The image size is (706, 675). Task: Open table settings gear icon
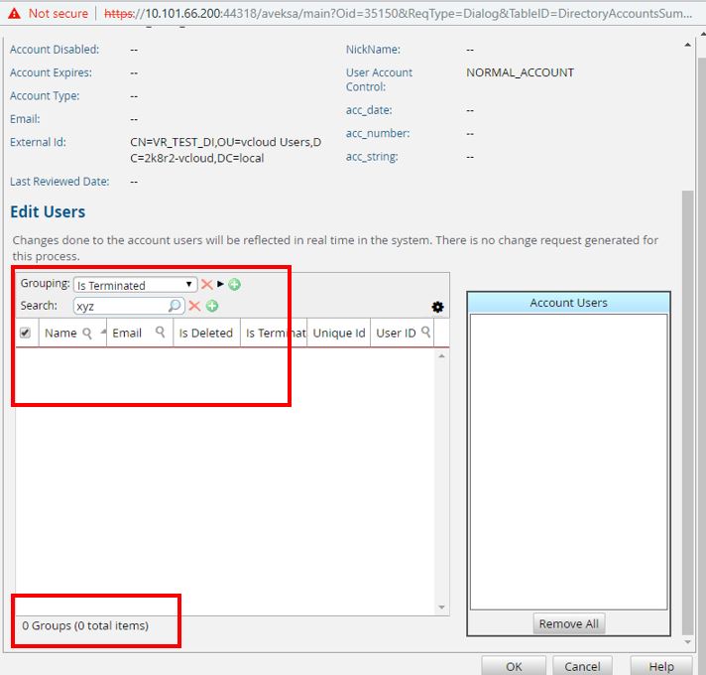(437, 308)
